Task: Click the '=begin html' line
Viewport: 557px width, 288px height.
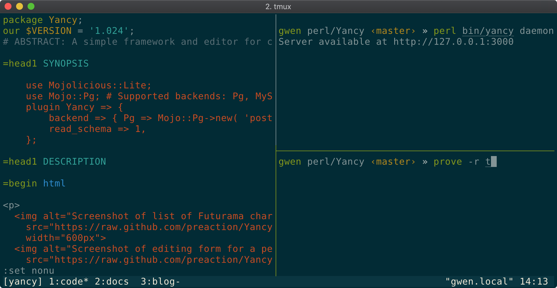Action: coord(34,183)
